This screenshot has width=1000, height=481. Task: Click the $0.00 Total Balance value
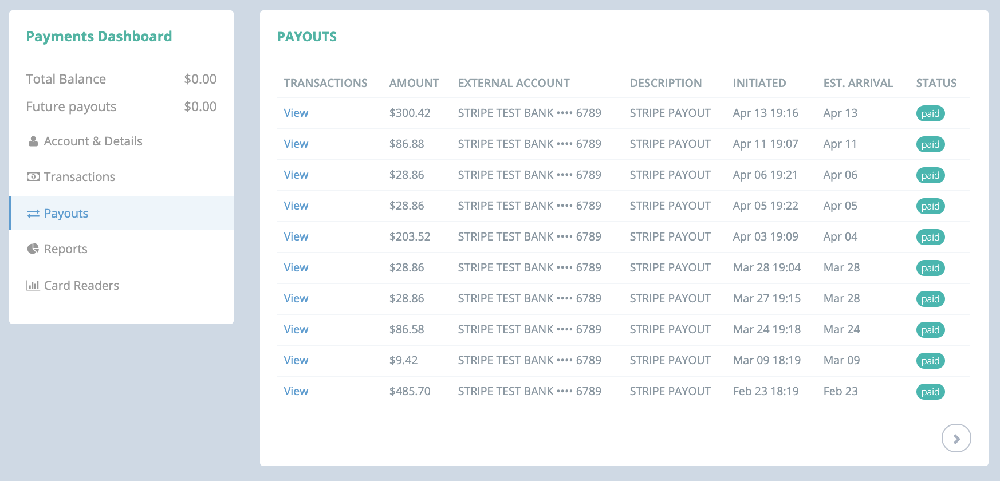point(200,79)
